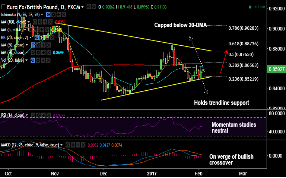The width and height of the screenshot is (286, 178).
Task: Expand the Ichimoku indicator dropdown arrow
Action: pos(42,14)
